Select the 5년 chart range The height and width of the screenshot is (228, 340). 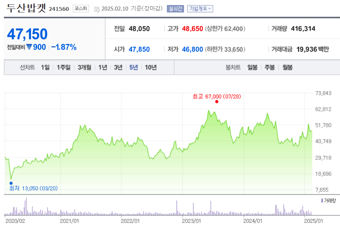click(x=133, y=67)
